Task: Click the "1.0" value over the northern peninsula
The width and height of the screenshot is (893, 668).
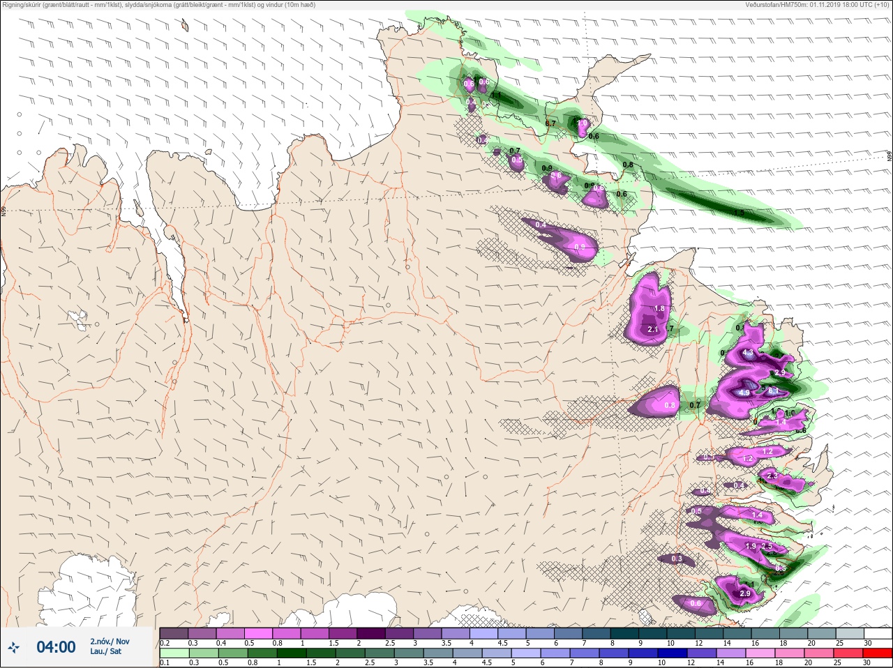Action: pos(582,123)
